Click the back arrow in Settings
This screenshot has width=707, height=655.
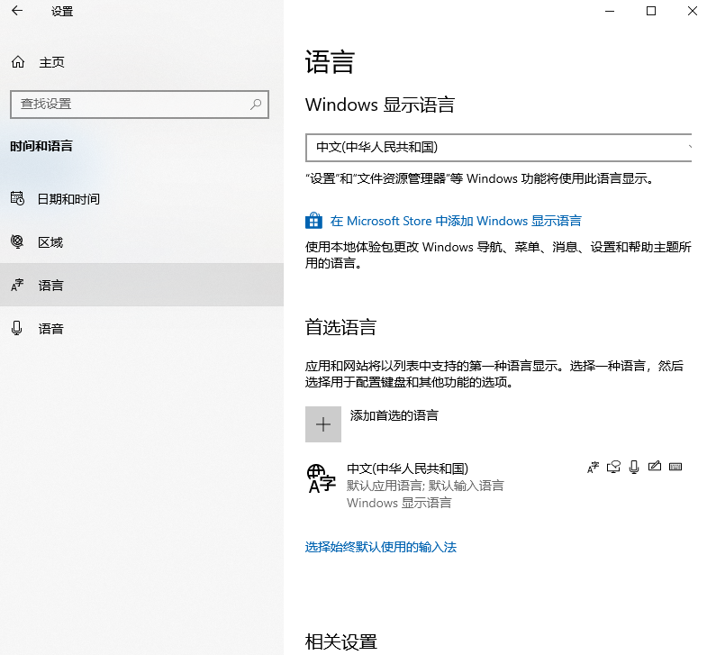pyautogui.click(x=17, y=12)
